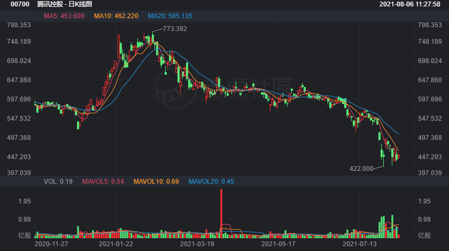The width and height of the screenshot is (449, 251).
Task: Click the 2021-03-19 date axis label
Action: (x=197, y=244)
